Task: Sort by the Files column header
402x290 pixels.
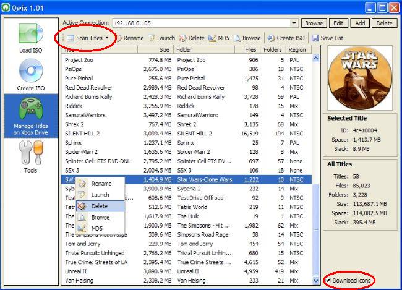Action: click(247, 49)
